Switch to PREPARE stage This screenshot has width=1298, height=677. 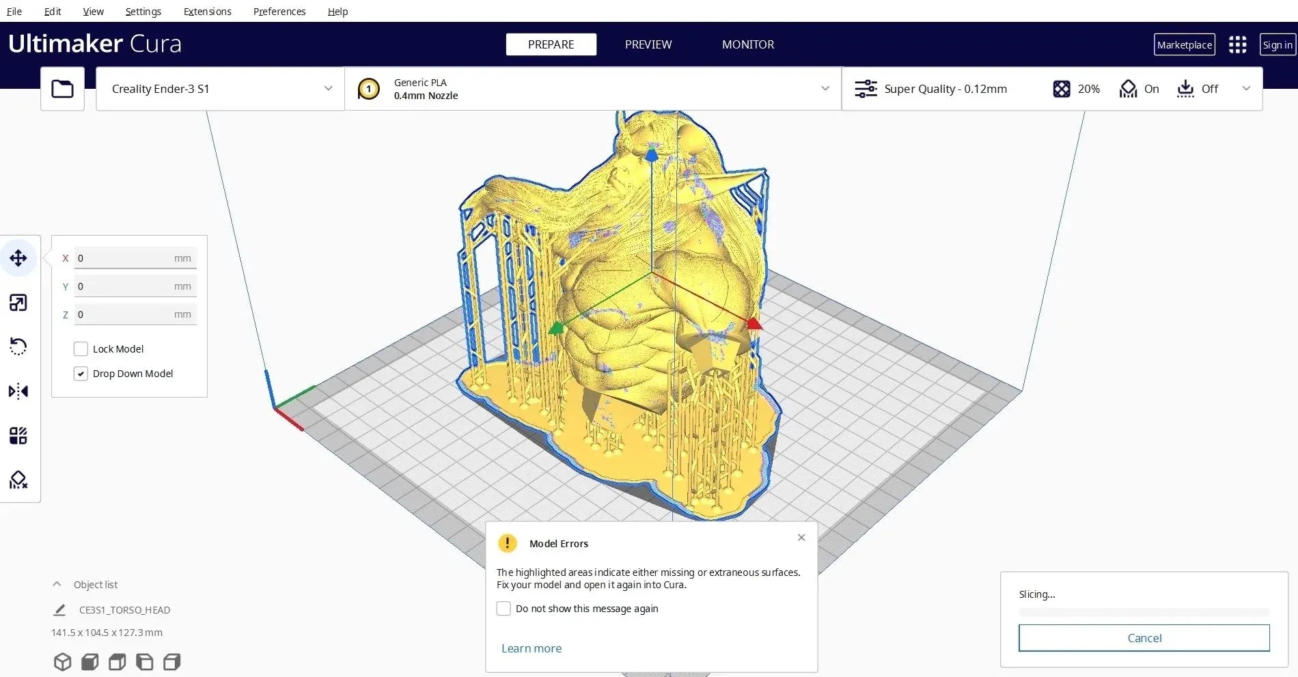coord(551,44)
